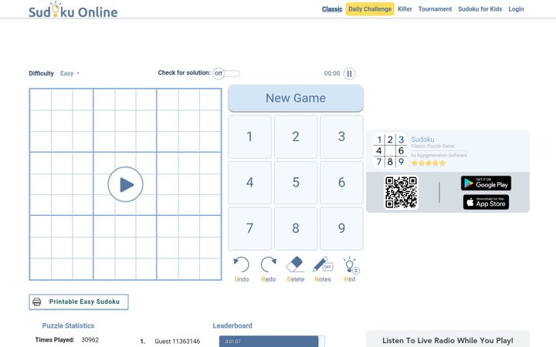Click the Sudoku app title link

pos(422,140)
